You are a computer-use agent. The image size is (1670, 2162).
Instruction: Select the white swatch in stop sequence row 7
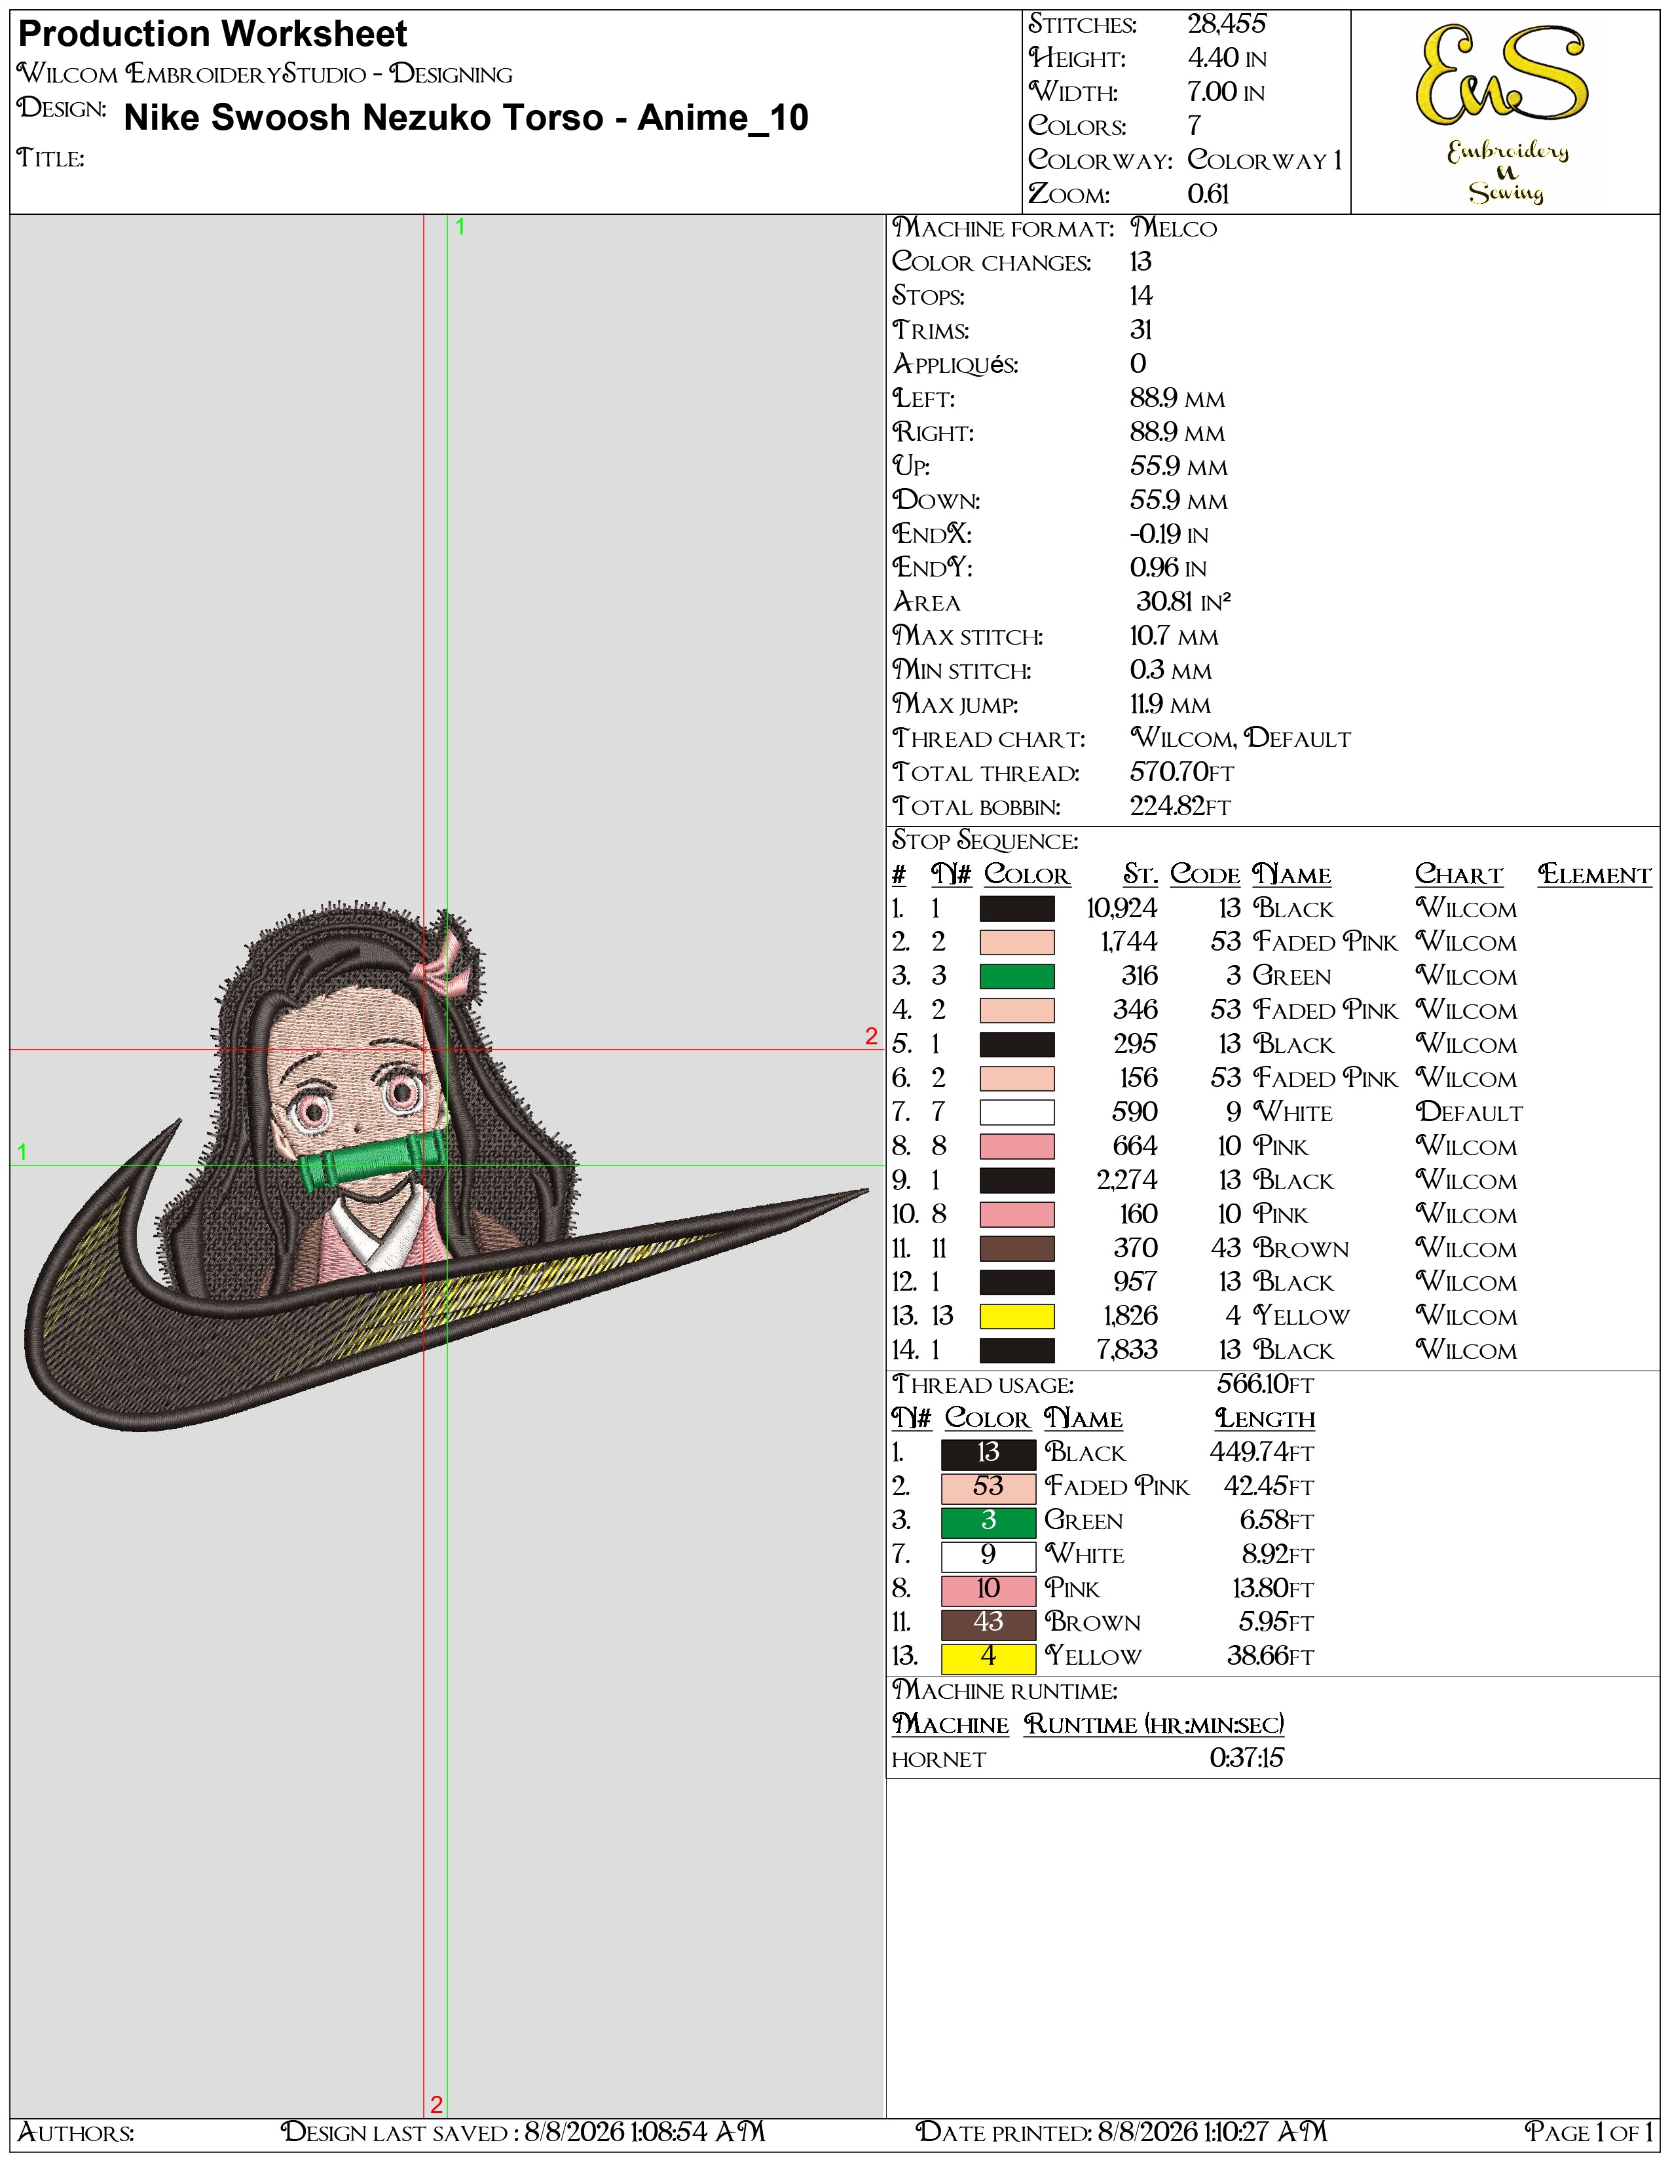point(1017,1112)
